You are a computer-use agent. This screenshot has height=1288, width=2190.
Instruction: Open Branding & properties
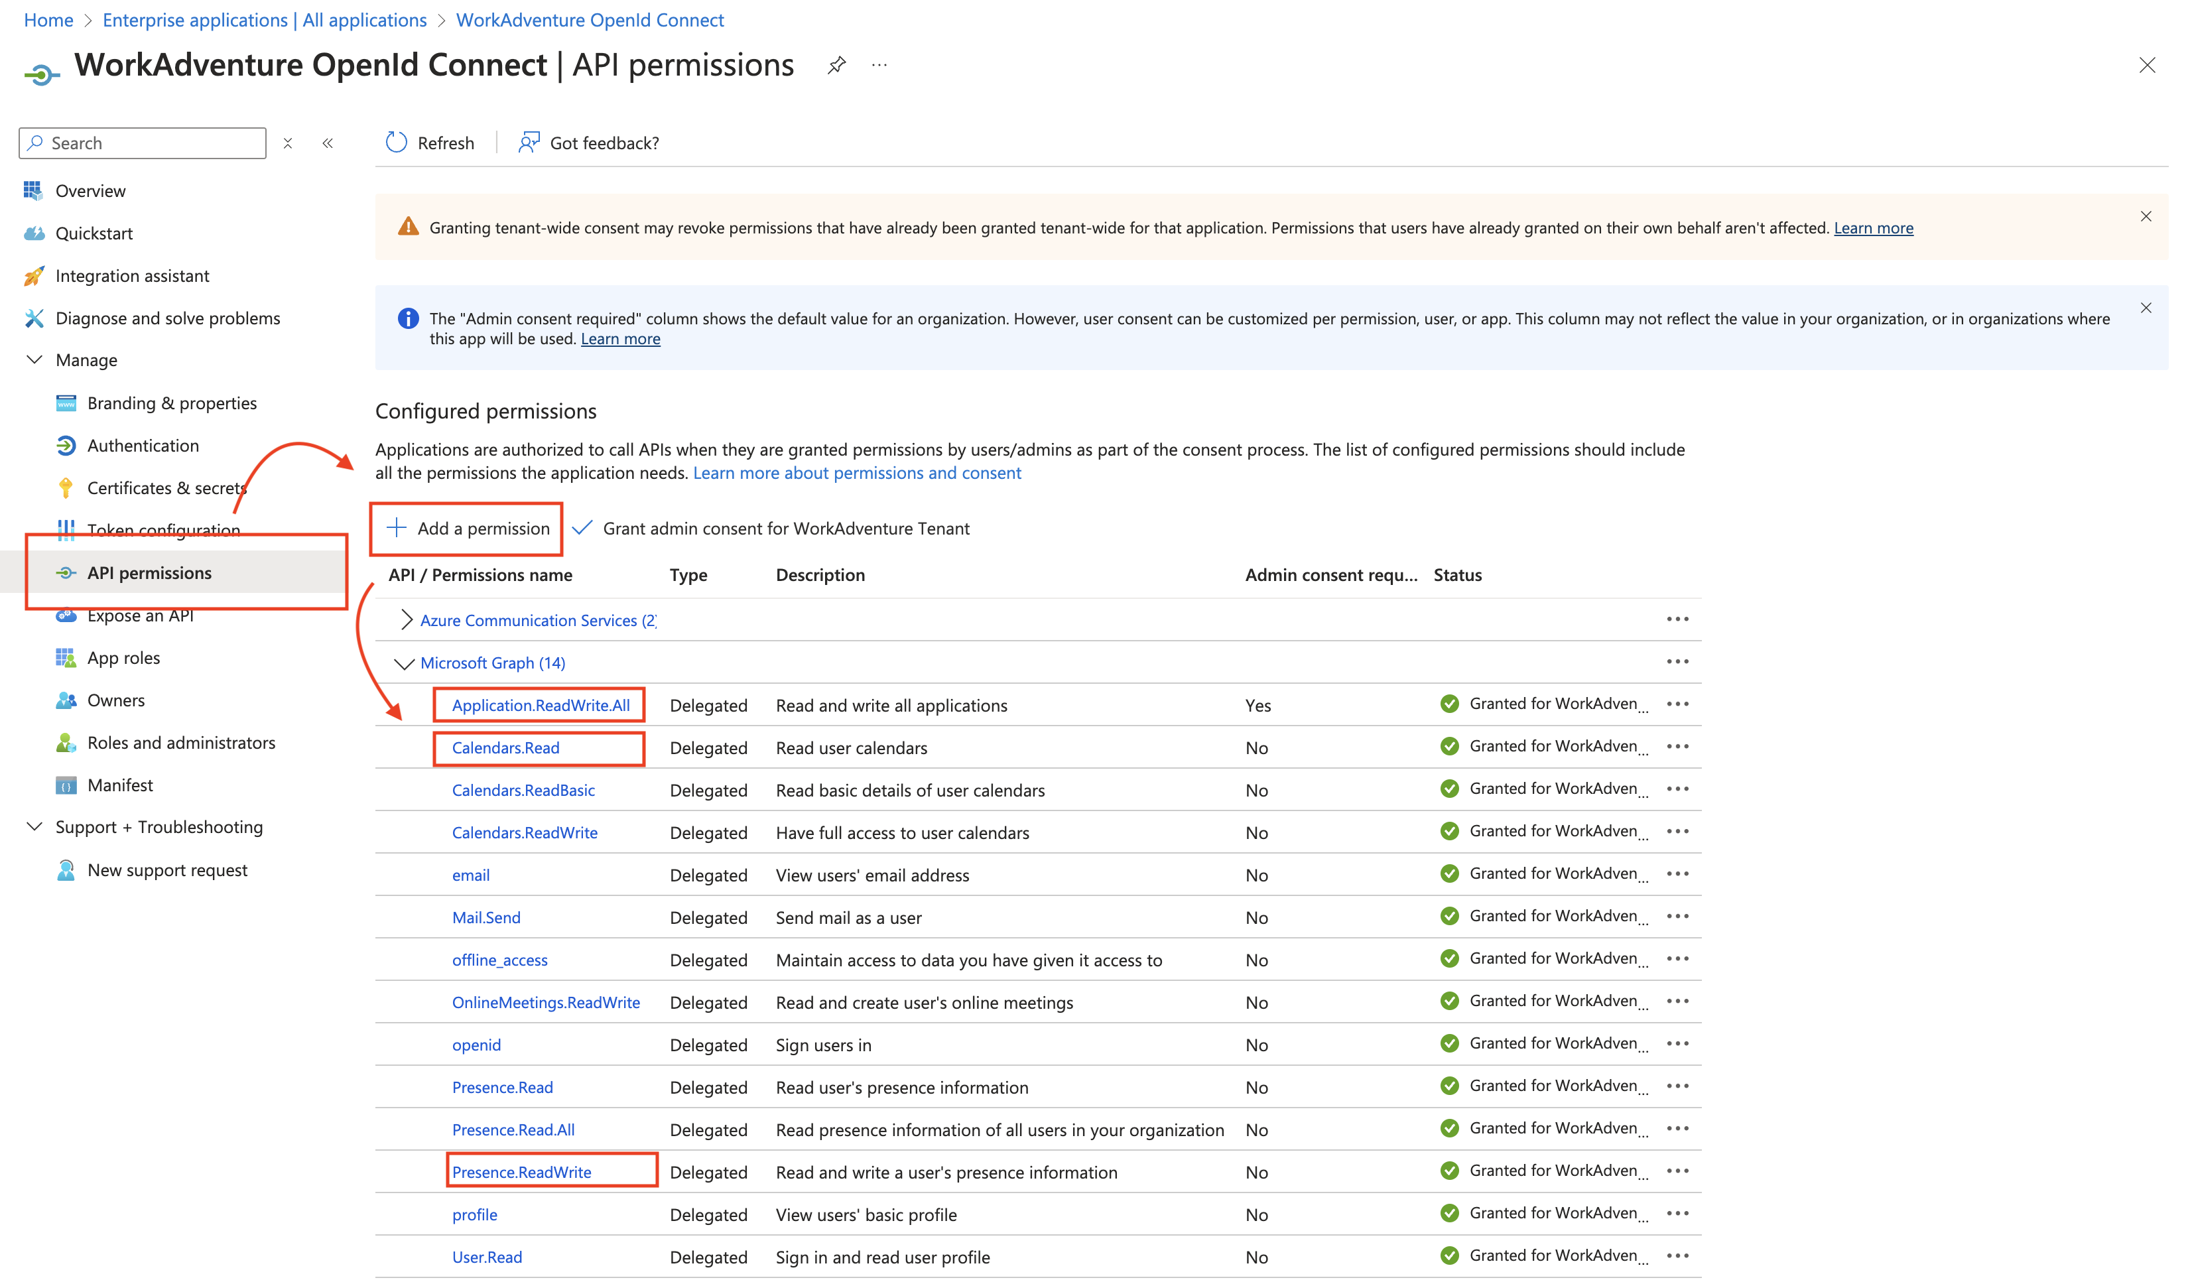(x=171, y=403)
